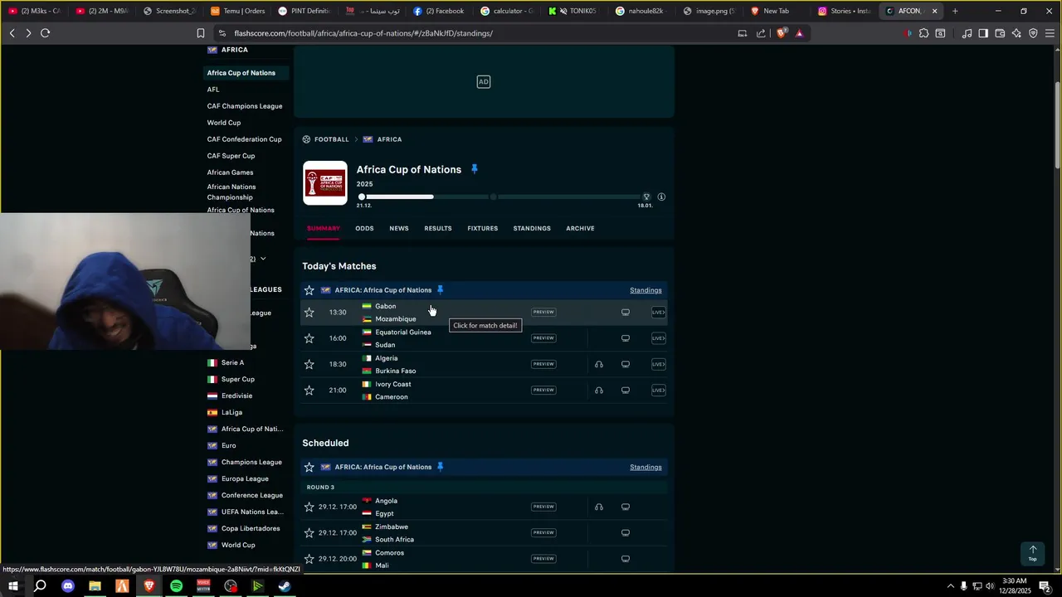
Task: Reload the page
Action: (x=45, y=33)
